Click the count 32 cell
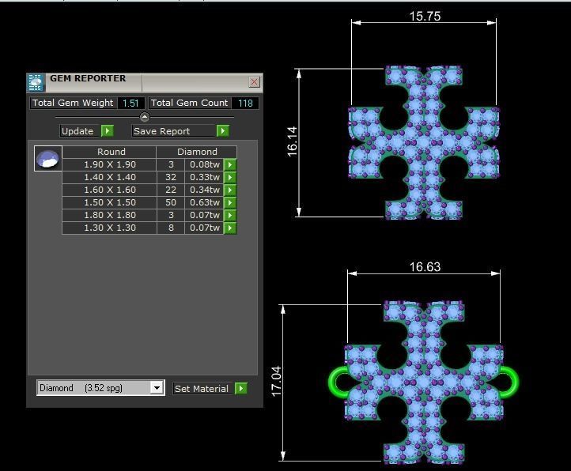Screen dimensions: 571x471 coord(171,177)
